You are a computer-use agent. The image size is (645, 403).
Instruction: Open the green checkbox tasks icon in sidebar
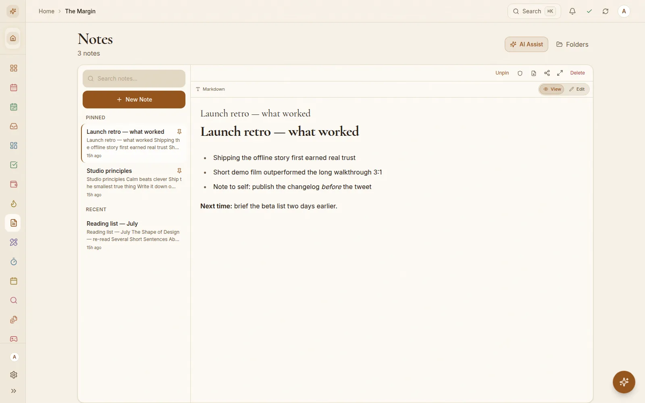14,165
